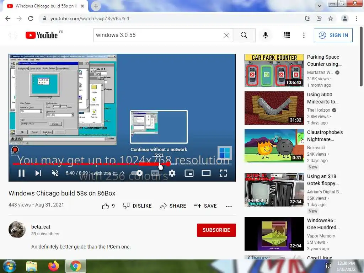
Task: Click 'Using an $18 Gotek floppy' title
Action: [323, 180]
